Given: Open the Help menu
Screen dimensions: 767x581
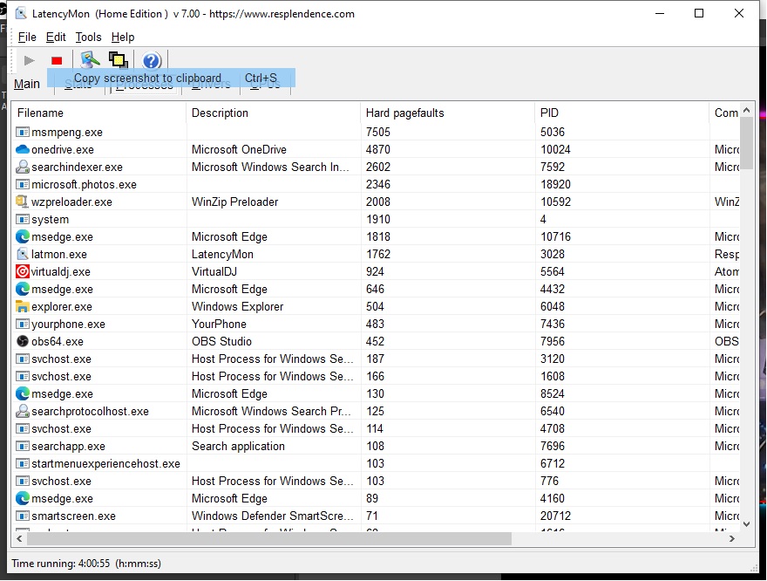Looking at the screenshot, I should 123,38.
